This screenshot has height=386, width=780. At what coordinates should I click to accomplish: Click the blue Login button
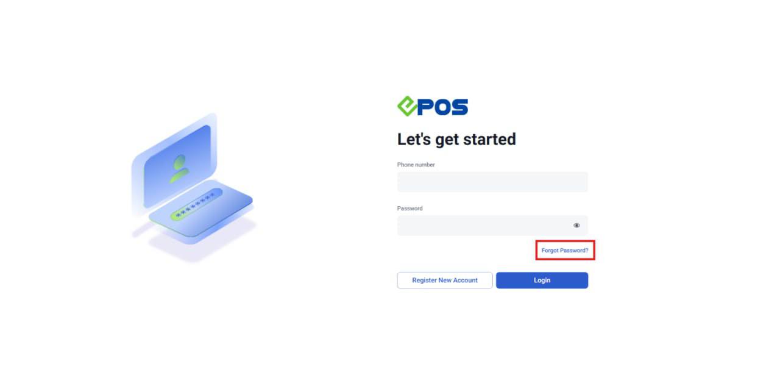click(542, 281)
